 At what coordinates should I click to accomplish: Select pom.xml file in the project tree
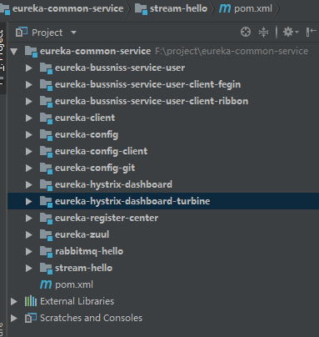(x=74, y=284)
